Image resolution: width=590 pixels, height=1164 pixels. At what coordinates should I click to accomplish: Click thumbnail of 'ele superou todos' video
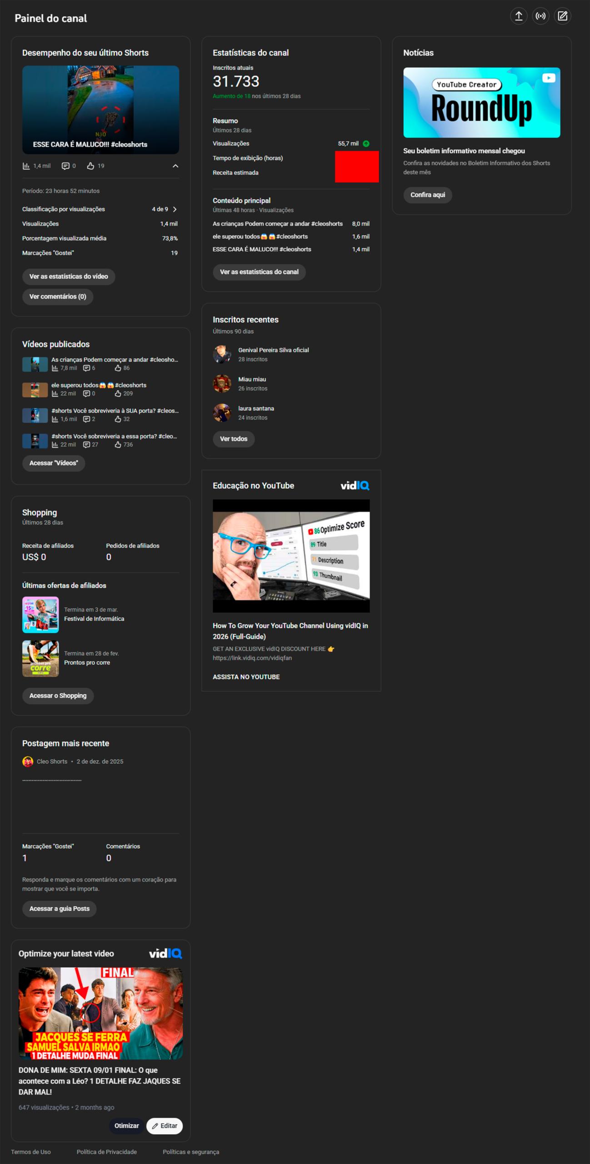(35, 389)
